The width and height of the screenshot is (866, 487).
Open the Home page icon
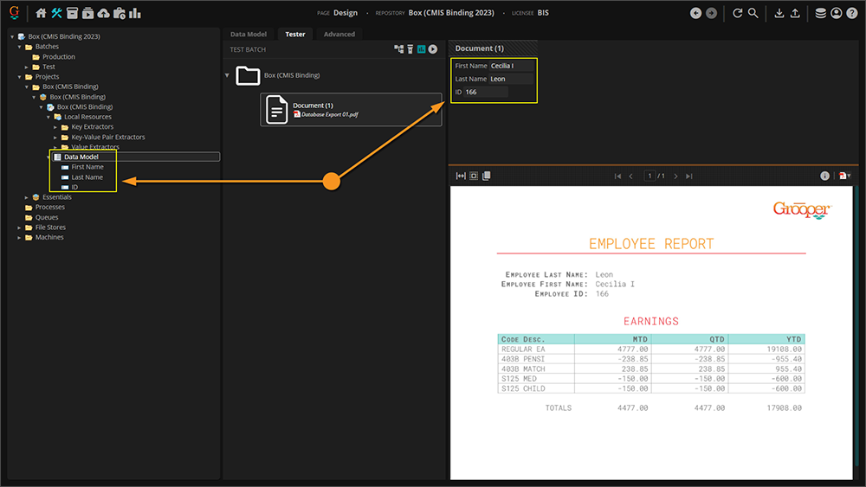click(41, 13)
